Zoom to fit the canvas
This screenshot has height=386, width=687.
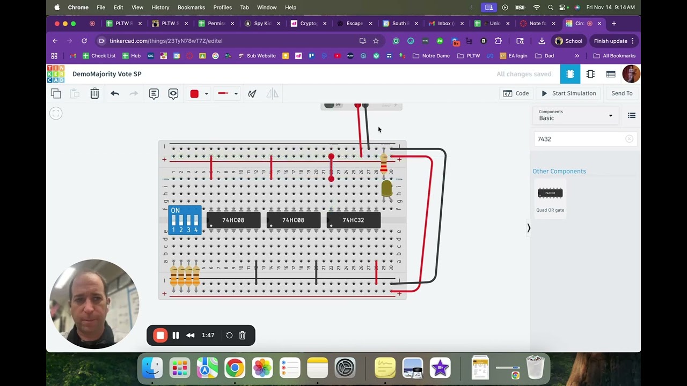(56, 113)
